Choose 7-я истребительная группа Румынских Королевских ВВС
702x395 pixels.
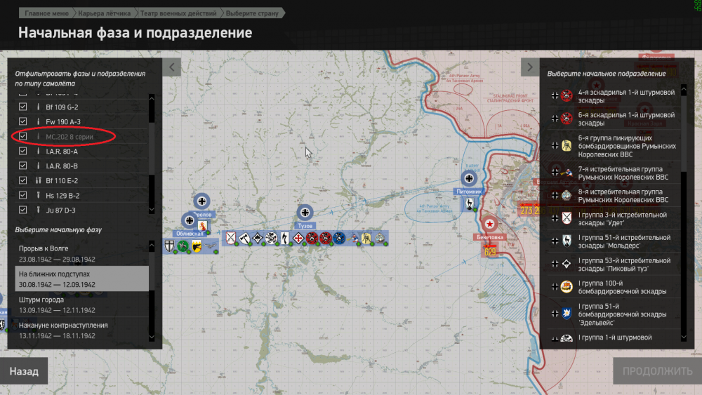[x=614, y=173]
